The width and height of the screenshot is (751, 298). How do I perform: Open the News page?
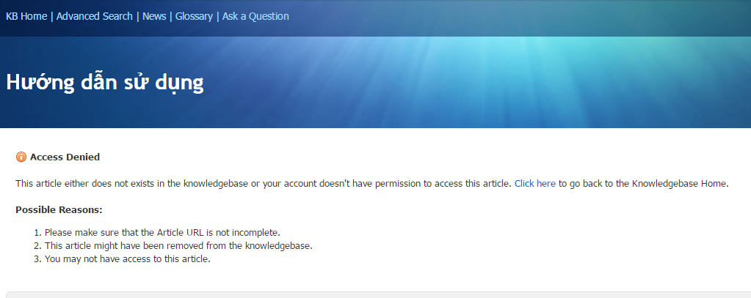[154, 16]
